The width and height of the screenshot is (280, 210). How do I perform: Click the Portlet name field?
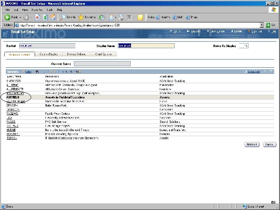tap(47, 46)
